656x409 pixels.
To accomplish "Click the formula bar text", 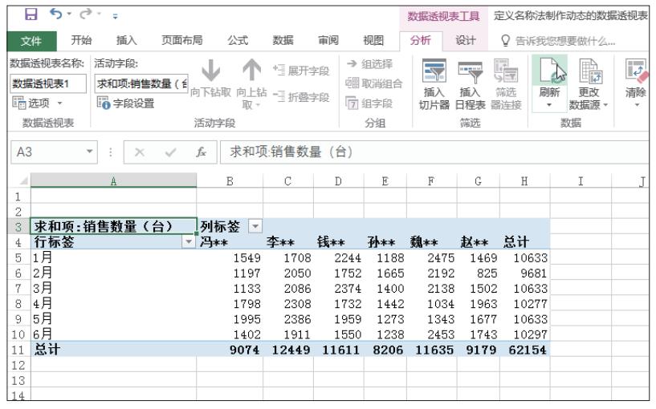I will point(291,152).
